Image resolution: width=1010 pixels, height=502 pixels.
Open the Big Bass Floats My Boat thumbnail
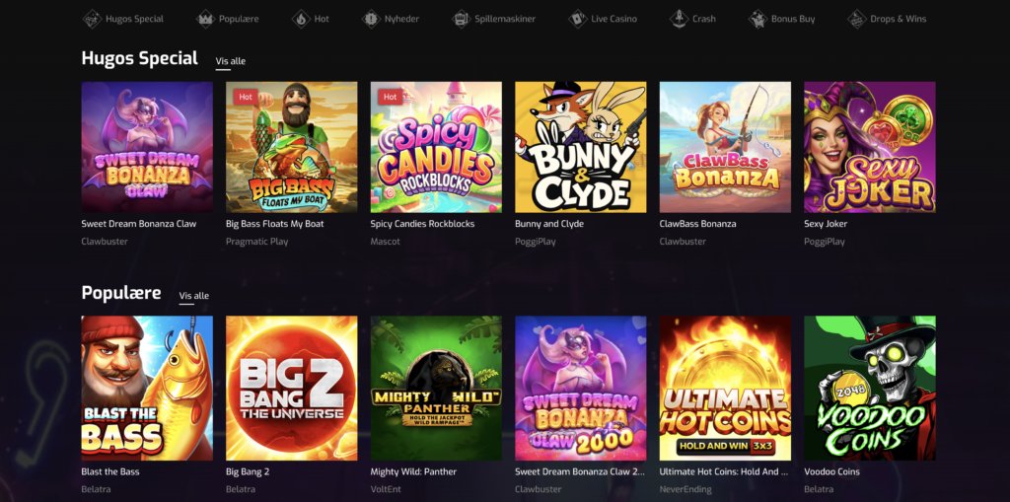pyautogui.click(x=292, y=147)
